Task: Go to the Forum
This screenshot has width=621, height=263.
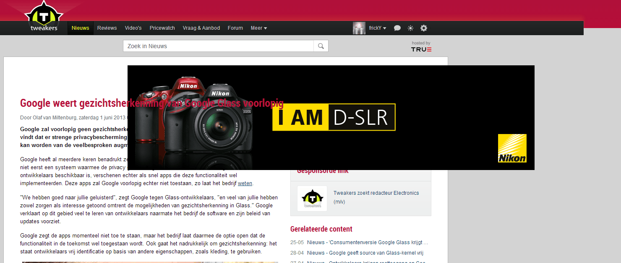Action: [235, 28]
